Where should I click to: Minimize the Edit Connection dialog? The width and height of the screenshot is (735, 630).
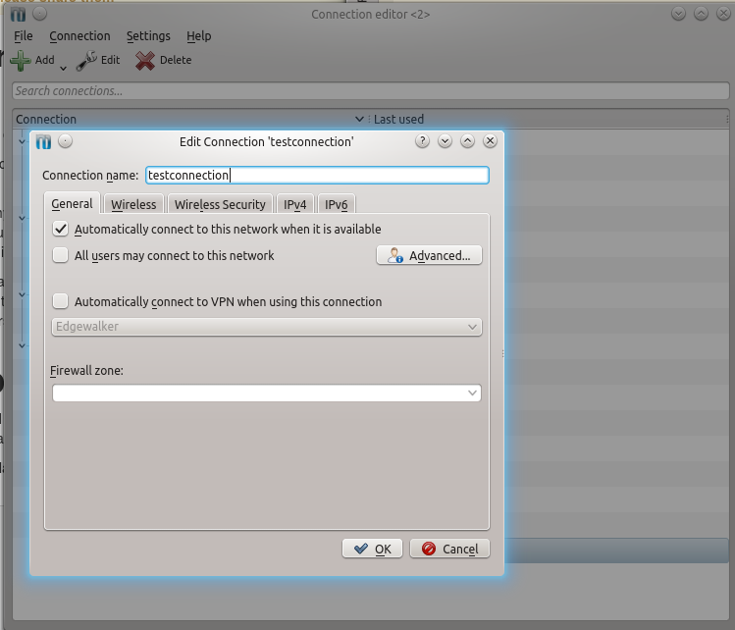pyautogui.click(x=445, y=141)
